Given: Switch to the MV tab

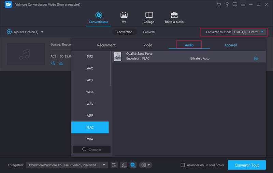Looking at the screenshot, I should coord(124,18).
